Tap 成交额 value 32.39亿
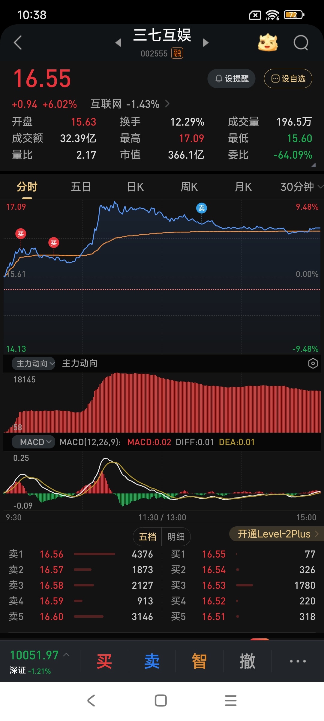 point(78,138)
